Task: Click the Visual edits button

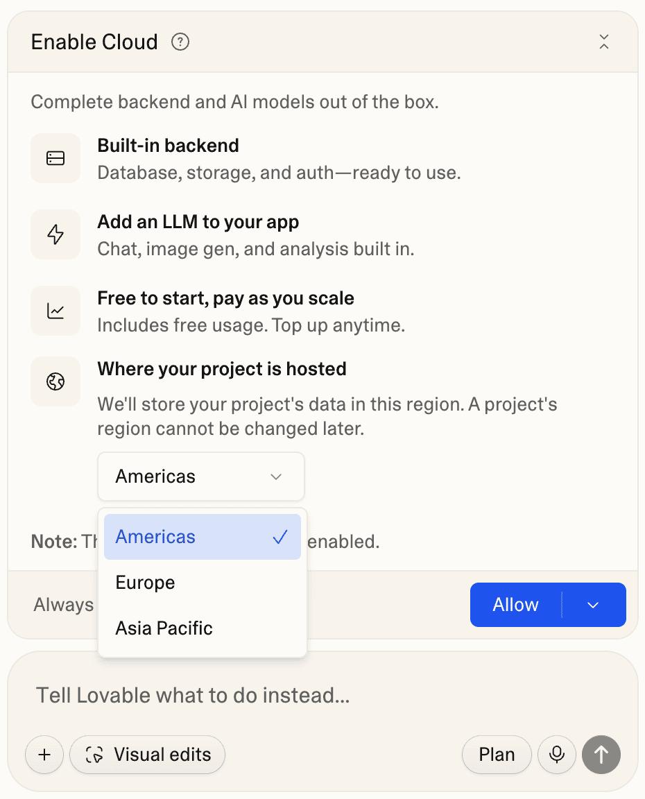Action: click(147, 755)
